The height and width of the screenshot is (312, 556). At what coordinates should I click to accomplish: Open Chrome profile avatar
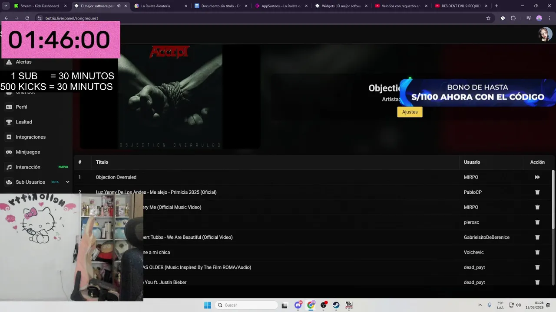click(539, 18)
